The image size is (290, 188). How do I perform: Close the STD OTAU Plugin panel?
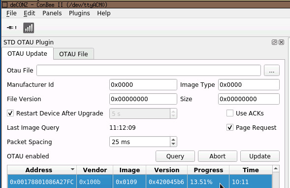[x=281, y=42]
